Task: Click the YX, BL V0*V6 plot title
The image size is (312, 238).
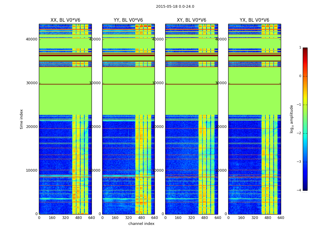Action: [x=254, y=20]
